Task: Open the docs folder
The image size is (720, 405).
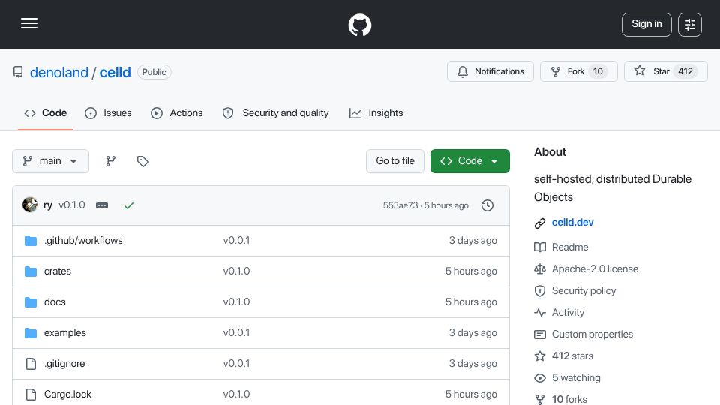Action: tap(55, 302)
